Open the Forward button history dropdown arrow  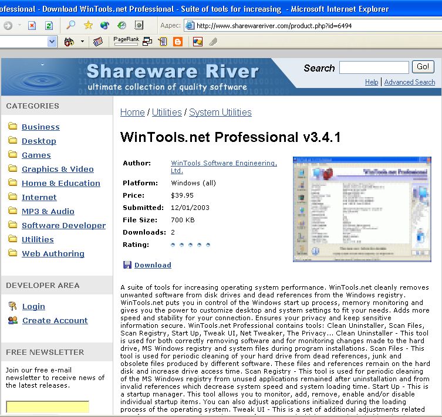pos(19,25)
